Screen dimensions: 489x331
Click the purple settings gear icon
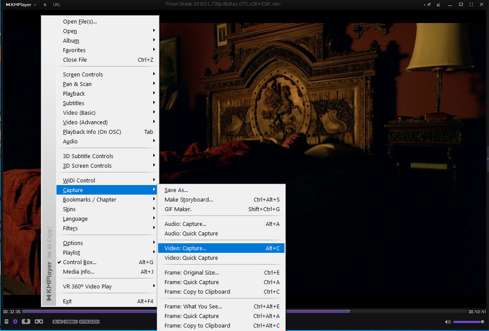[15, 321]
